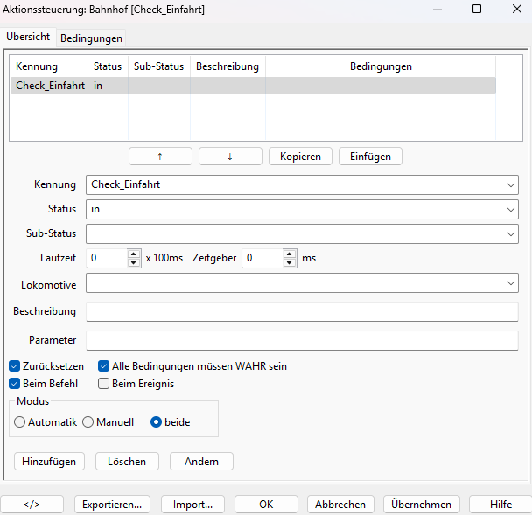Image resolution: width=532 pixels, height=515 pixels.
Task: Select the Manuell mode radio button
Action: [x=87, y=421]
